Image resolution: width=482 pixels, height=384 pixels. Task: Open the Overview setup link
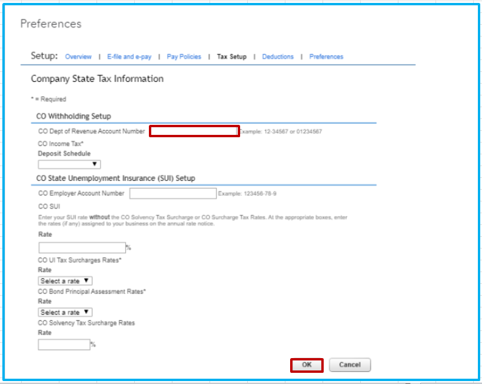[78, 57]
